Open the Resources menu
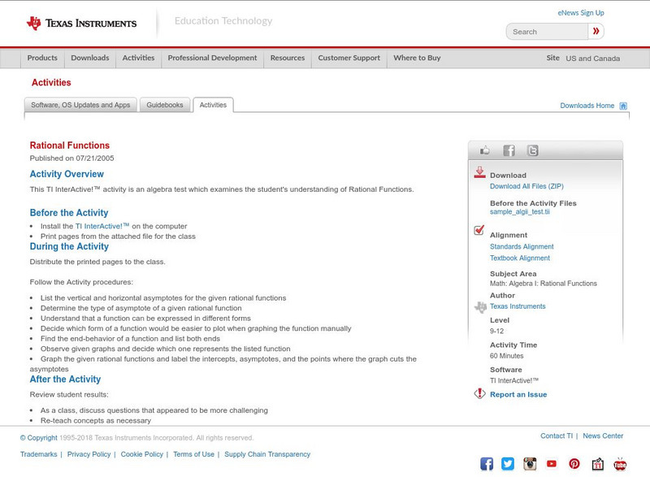 click(288, 58)
